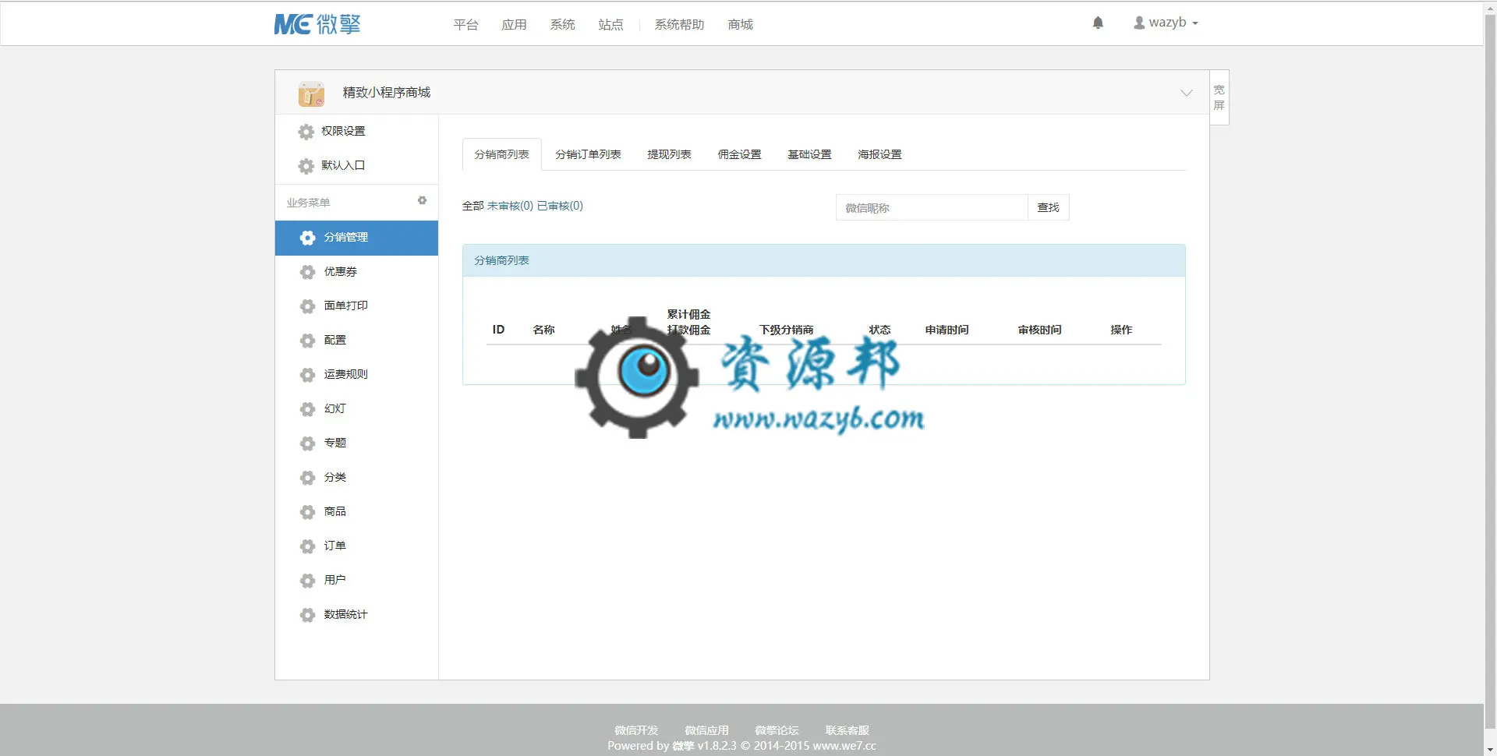Click the gear icon beside 数据统计
The image size is (1497, 756).
click(308, 615)
